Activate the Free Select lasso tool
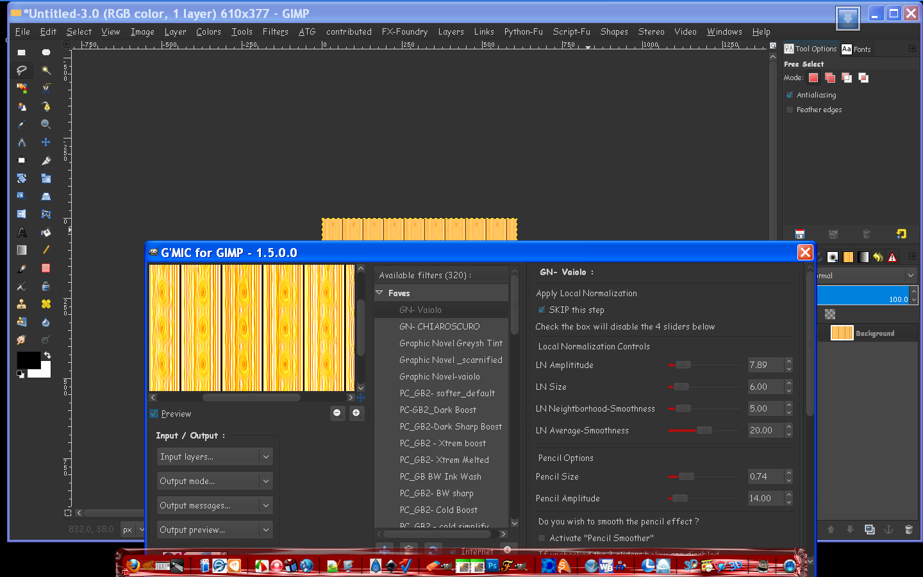This screenshot has height=577, width=923. pos(21,70)
